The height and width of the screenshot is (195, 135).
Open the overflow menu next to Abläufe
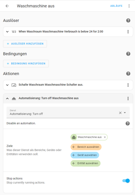pos(129,6)
